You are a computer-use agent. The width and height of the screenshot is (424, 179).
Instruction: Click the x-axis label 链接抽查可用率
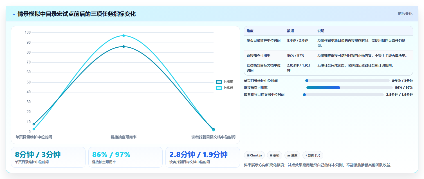(124, 137)
